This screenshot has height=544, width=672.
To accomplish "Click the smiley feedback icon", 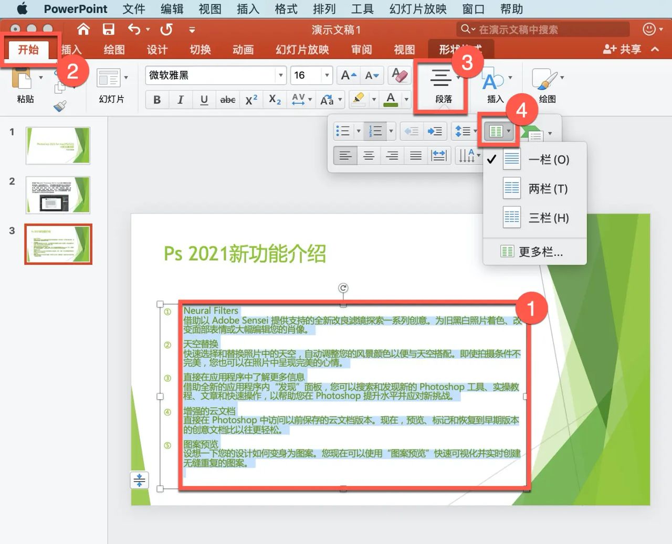I will (649, 29).
